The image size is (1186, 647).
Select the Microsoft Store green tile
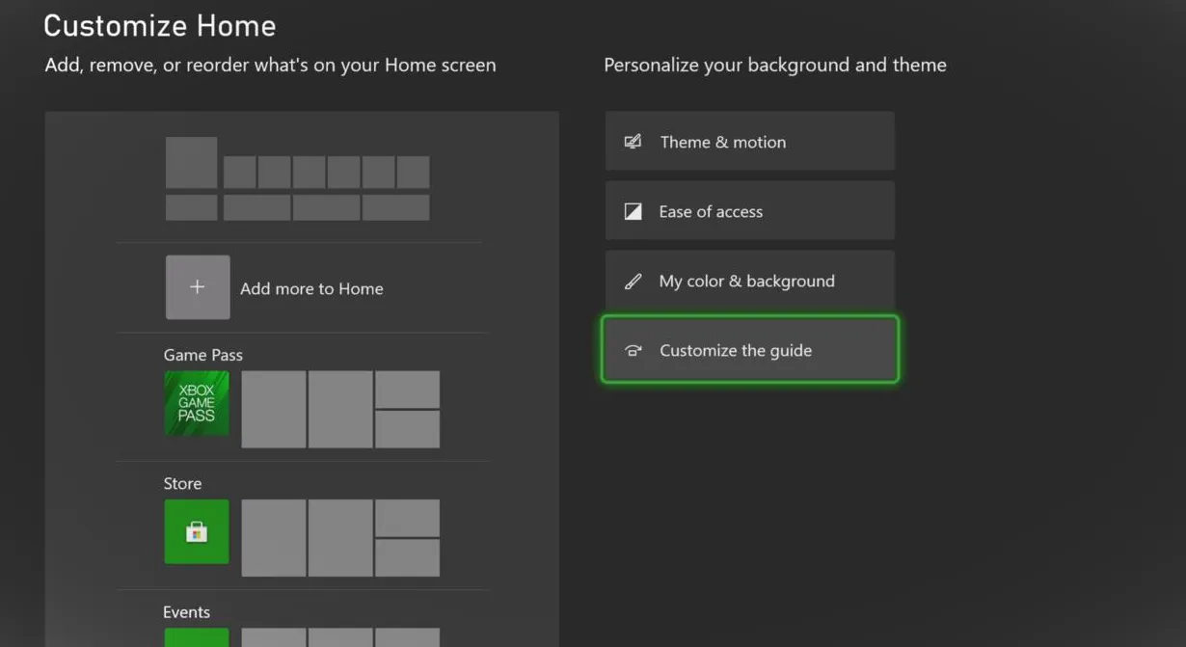click(x=197, y=531)
